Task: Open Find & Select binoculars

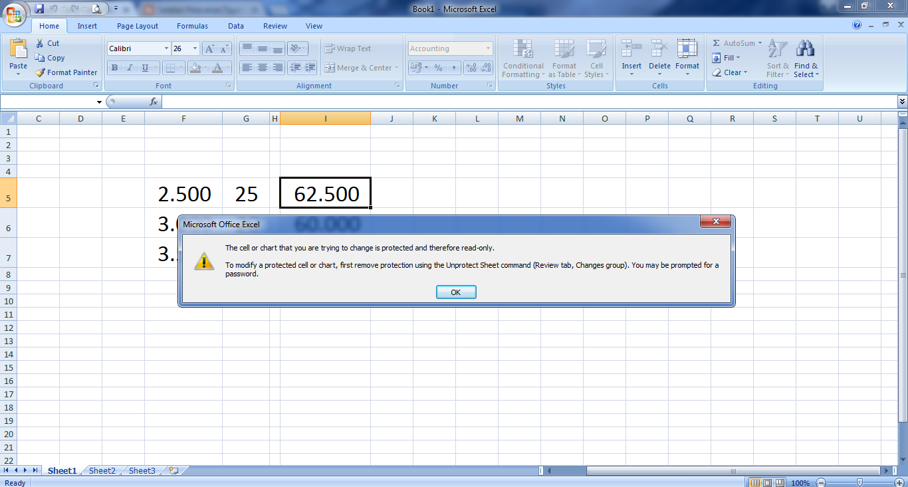Action: 806,58
